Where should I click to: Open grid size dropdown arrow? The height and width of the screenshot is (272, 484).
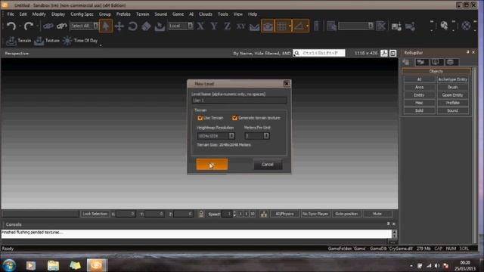click(x=290, y=26)
